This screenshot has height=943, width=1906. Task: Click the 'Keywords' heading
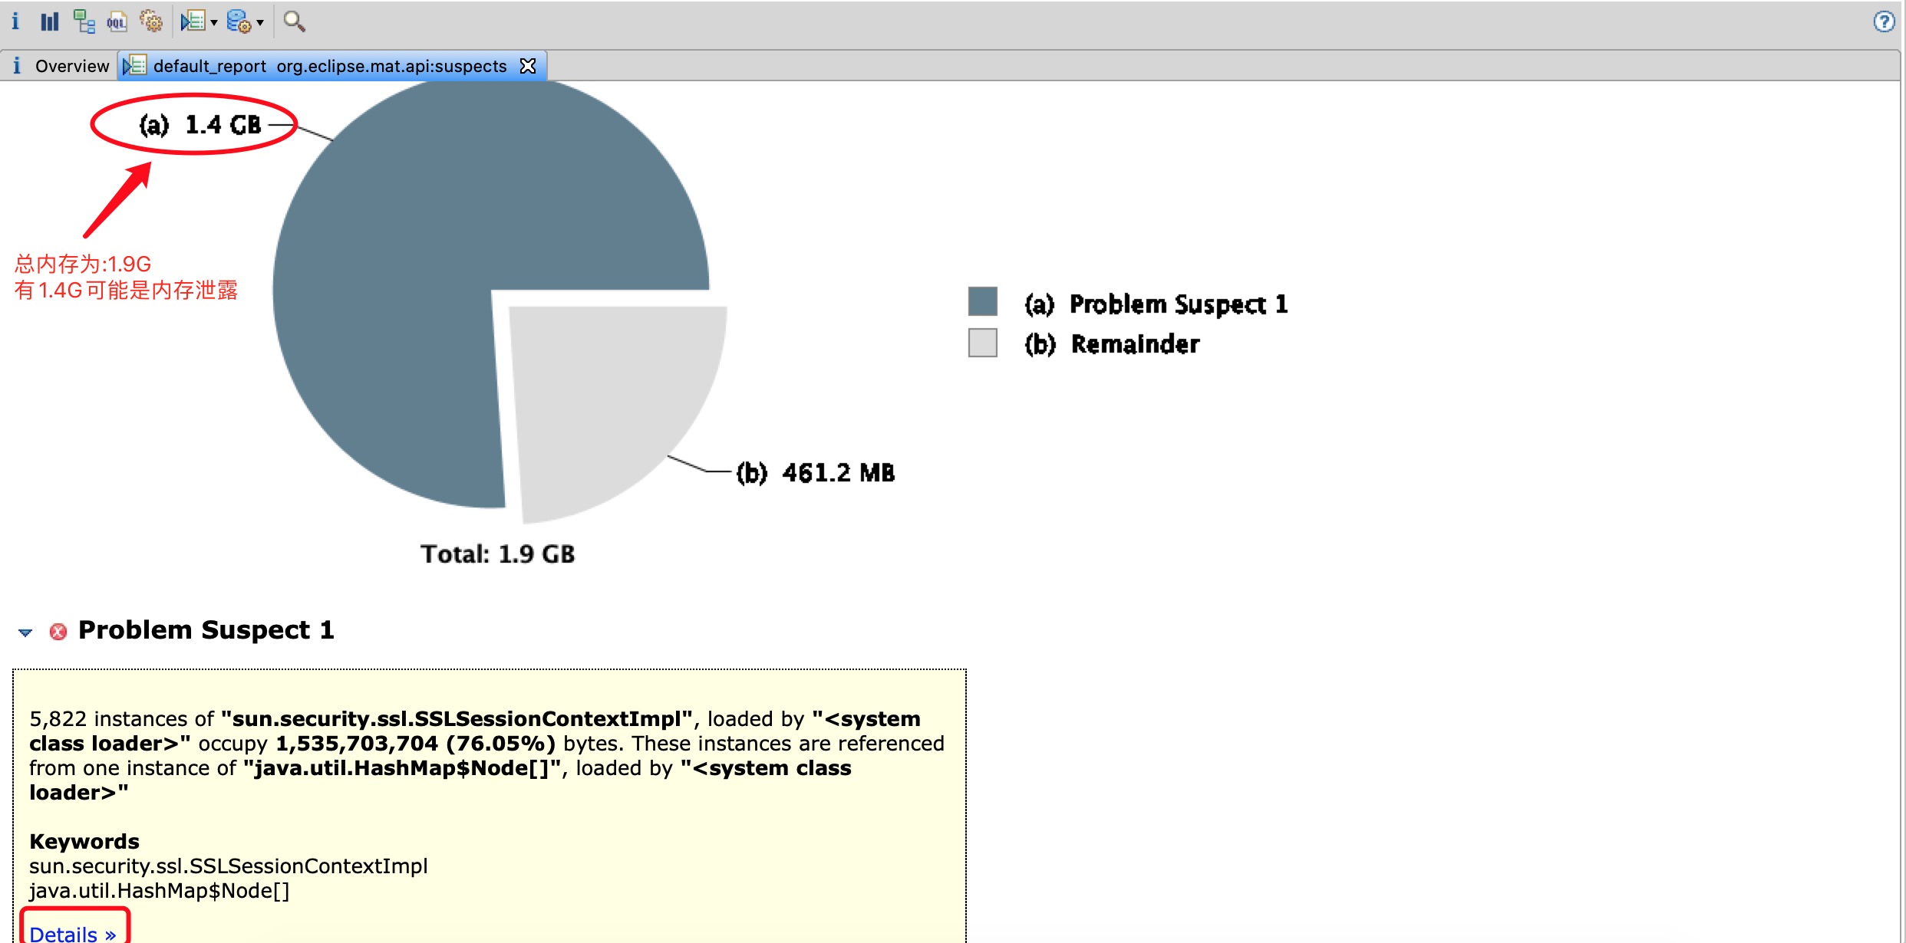pyautogui.click(x=84, y=842)
